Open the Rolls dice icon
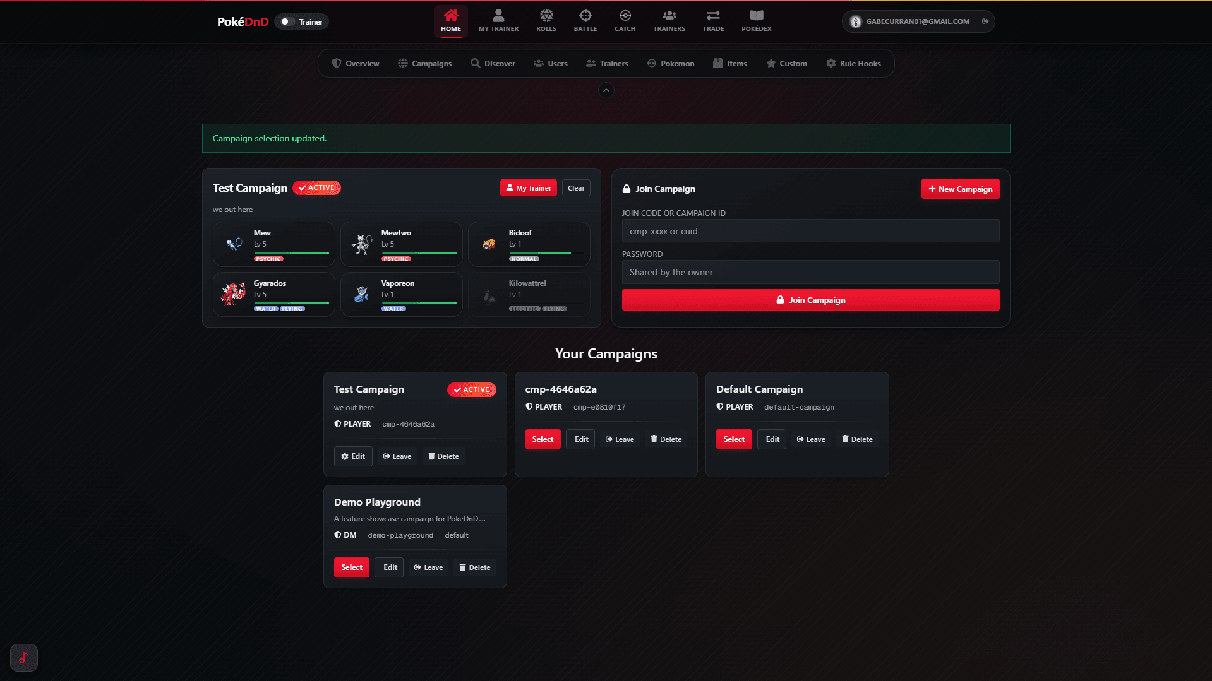The image size is (1212, 681). point(546,21)
